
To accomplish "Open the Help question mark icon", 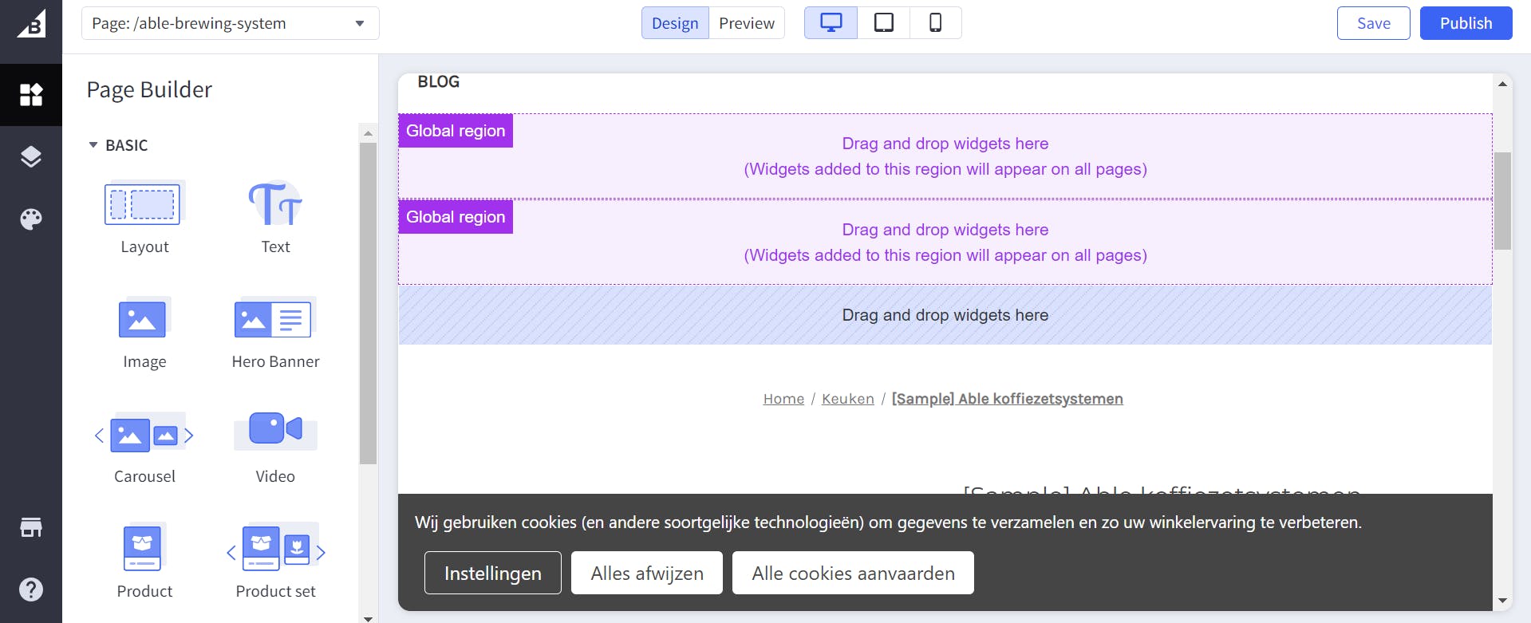I will coord(31,589).
